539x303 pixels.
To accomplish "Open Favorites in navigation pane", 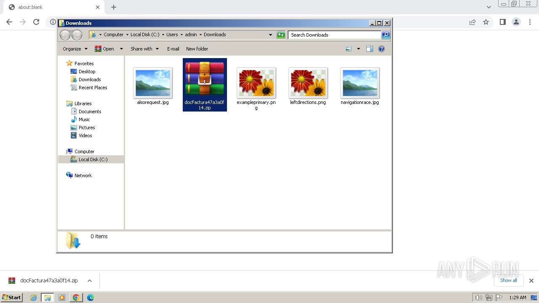I will [x=84, y=64].
